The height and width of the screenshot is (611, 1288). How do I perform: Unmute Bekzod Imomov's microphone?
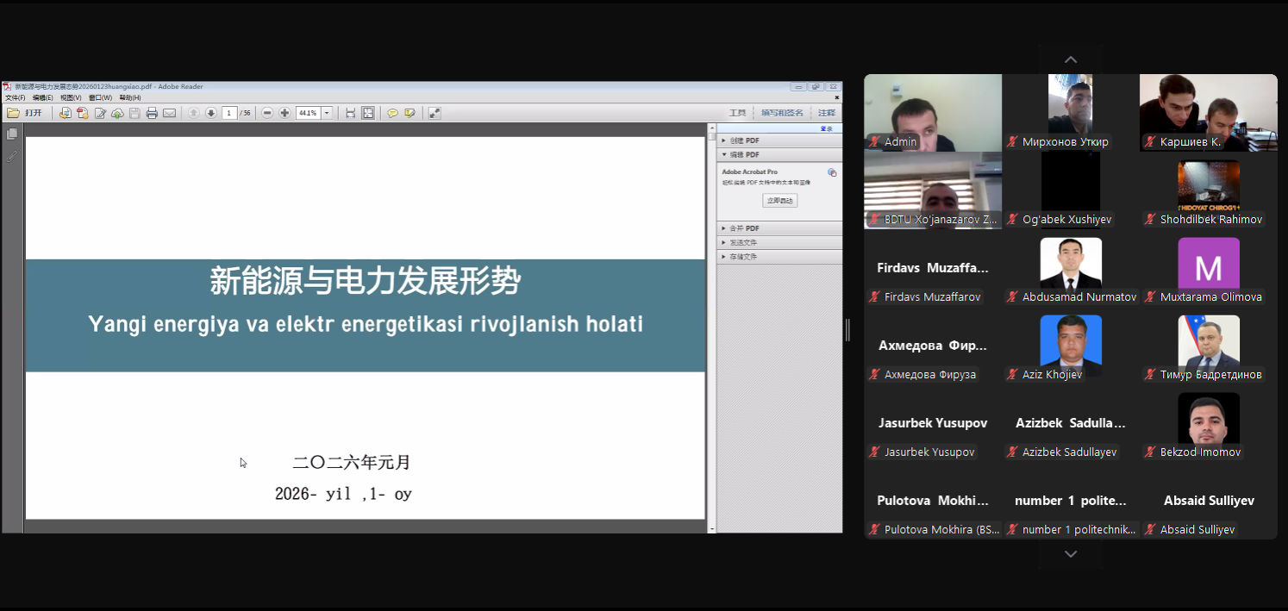(1149, 452)
